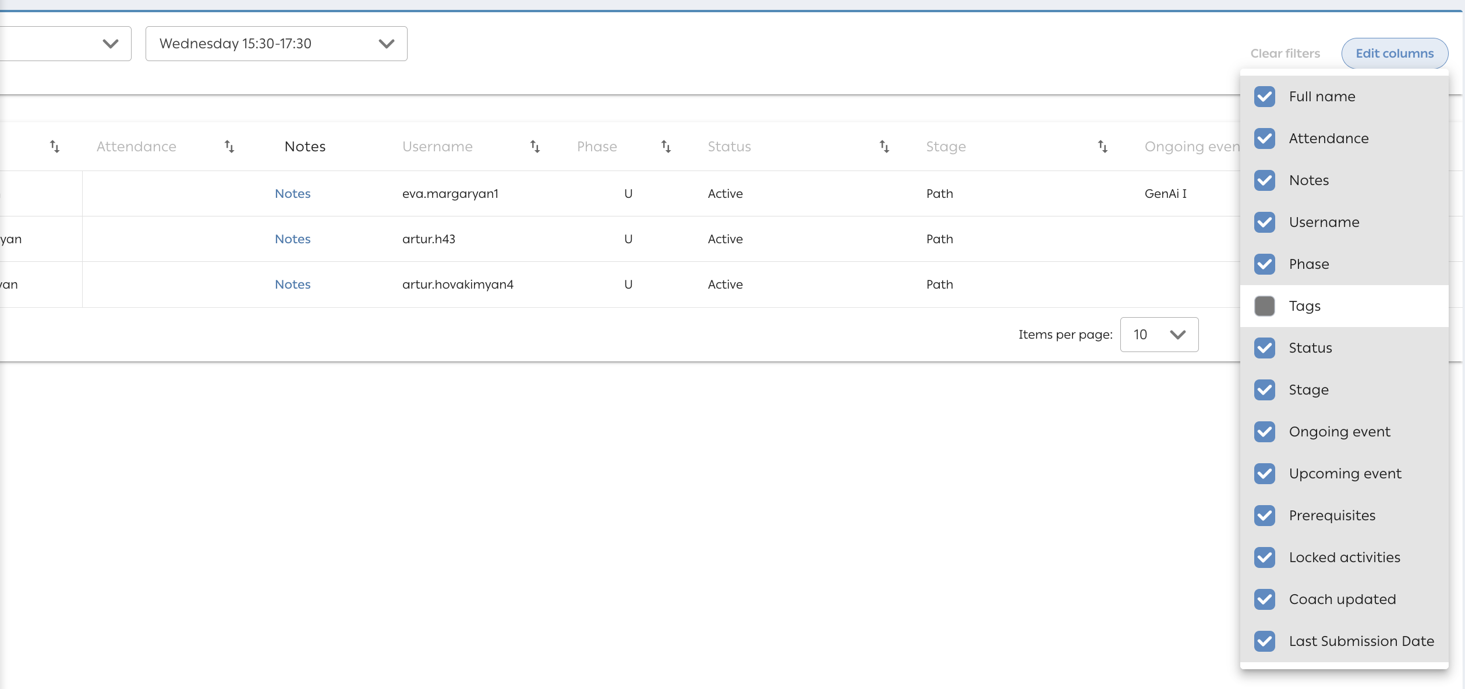1465x689 pixels.
Task: Sort by the Username column arrows
Action: (x=535, y=147)
